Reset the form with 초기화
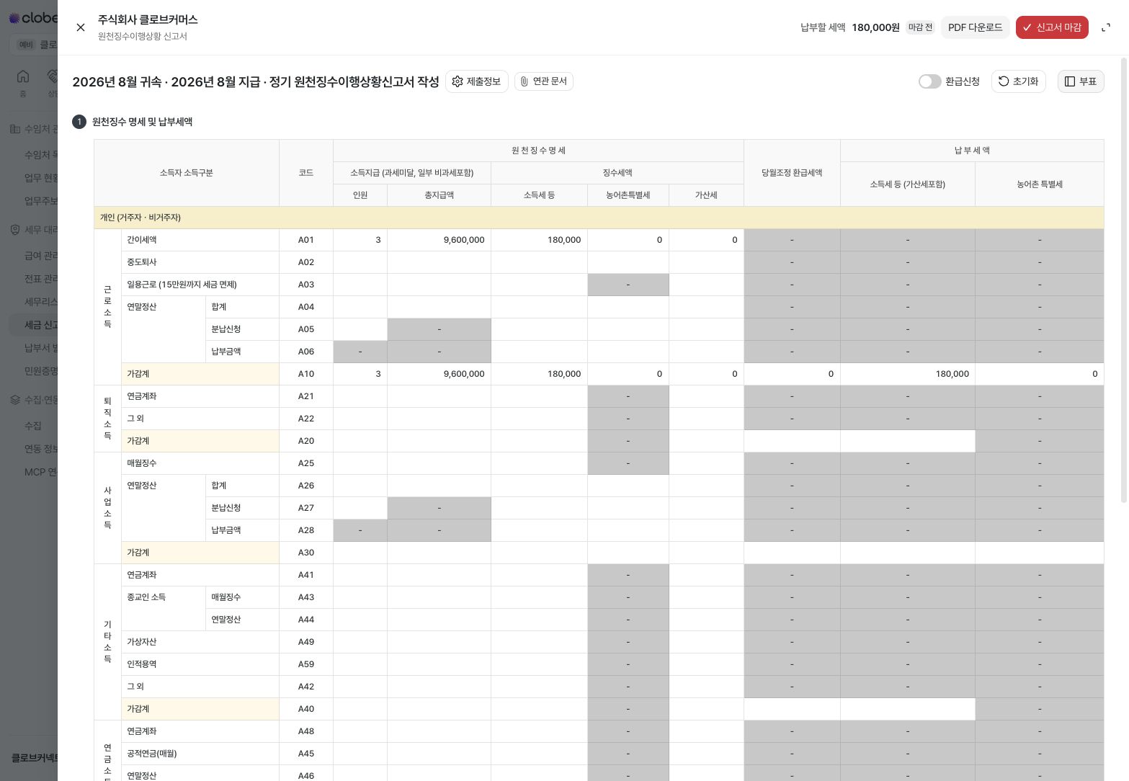Viewport: 1129px width, 781px height. point(1018,81)
